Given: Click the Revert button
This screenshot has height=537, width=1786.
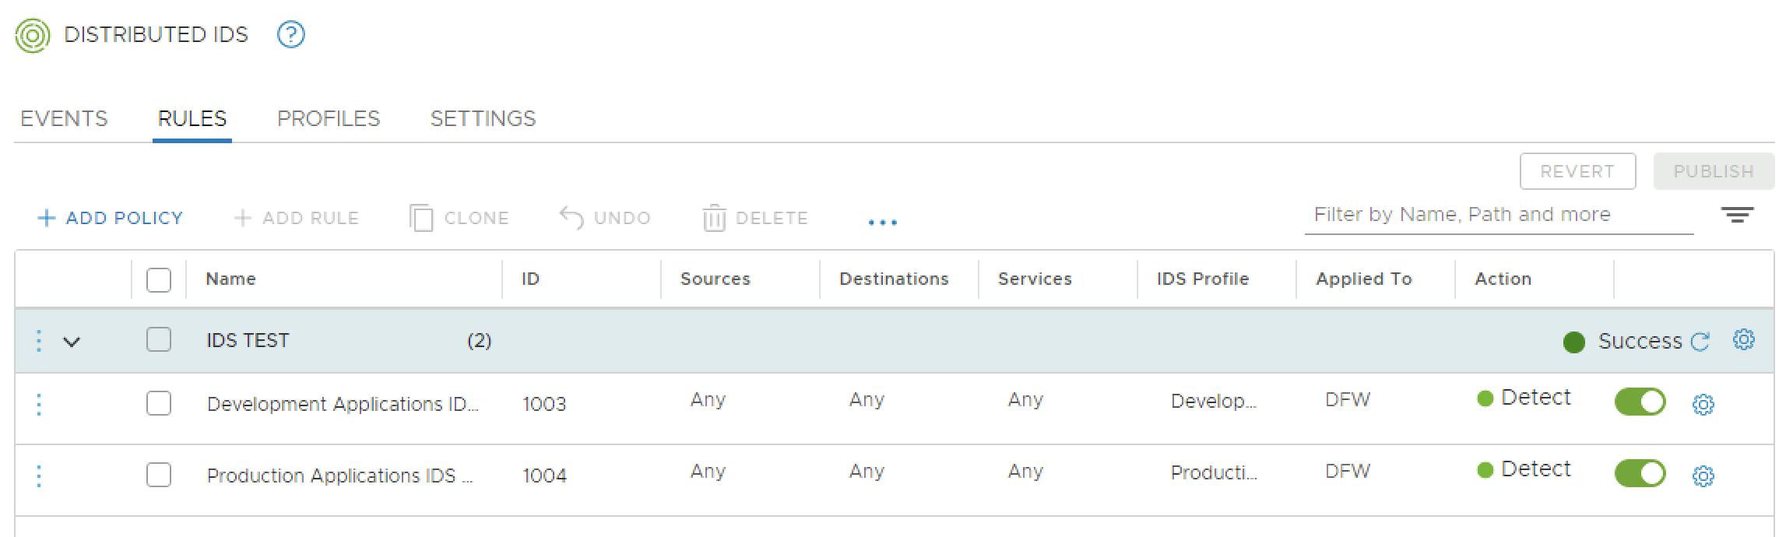Looking at the screenshot, I should [1577, 171].
